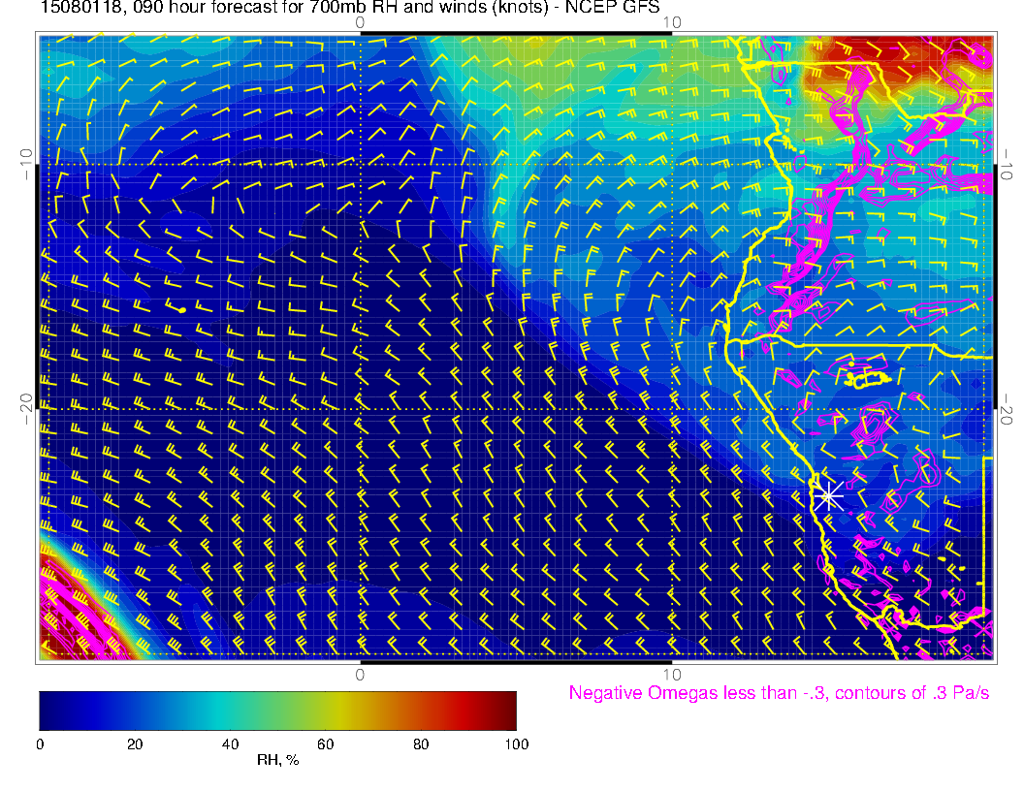
Task: Click the forecast title text at top
Action: (x=350, y=8)
